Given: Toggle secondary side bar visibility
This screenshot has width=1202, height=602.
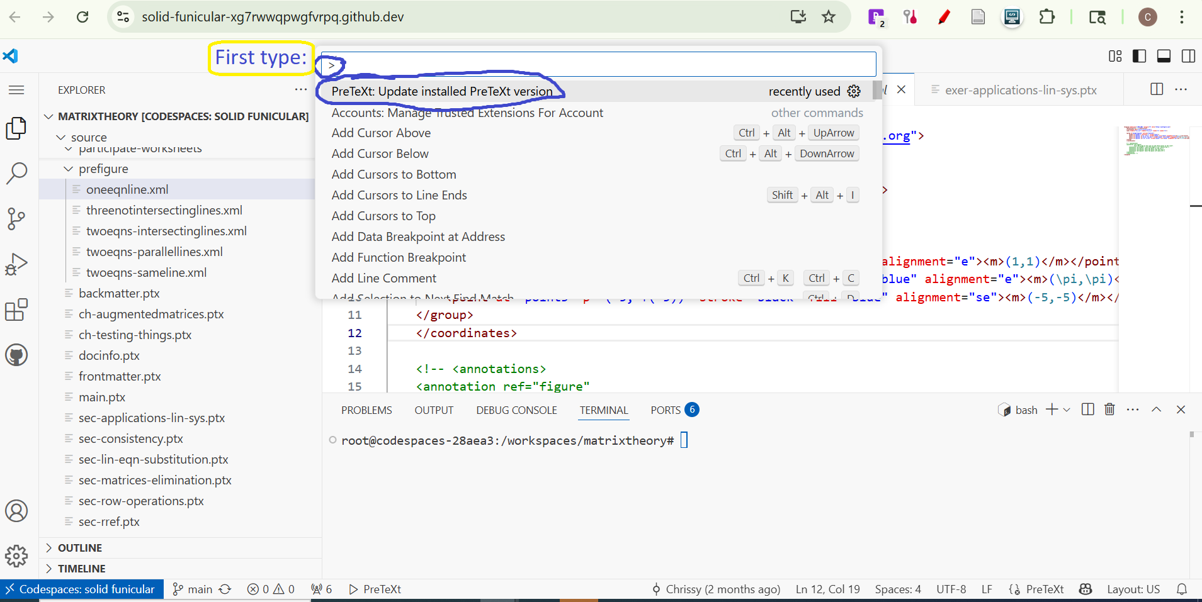Looking at the screenshot, I should 1189,56.
